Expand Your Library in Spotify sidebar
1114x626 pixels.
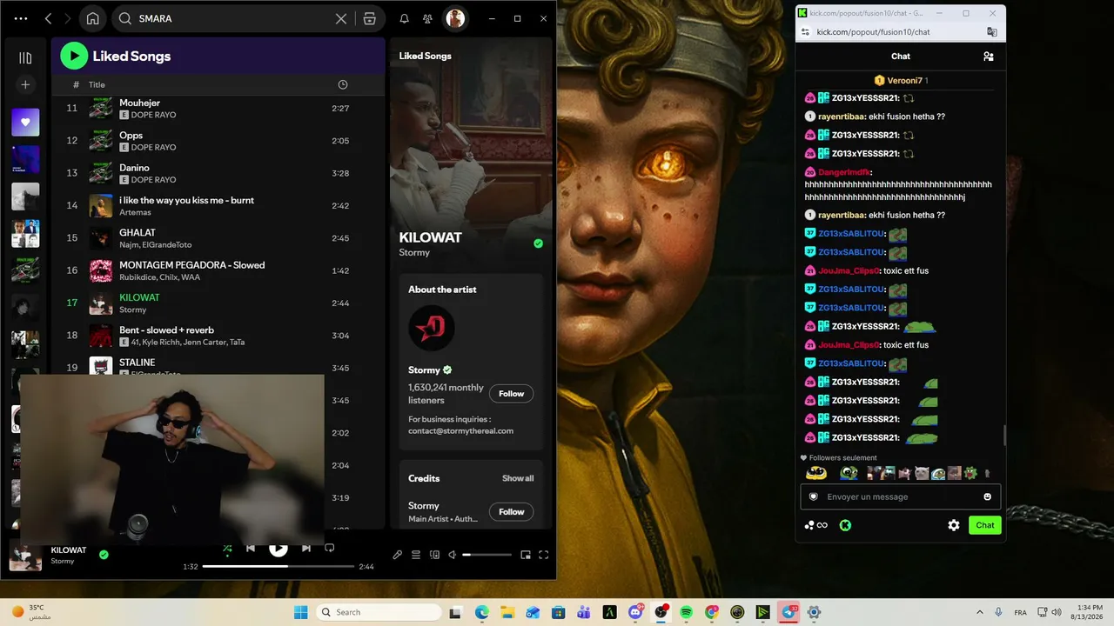pyautogui.click(x=25, y=57)
